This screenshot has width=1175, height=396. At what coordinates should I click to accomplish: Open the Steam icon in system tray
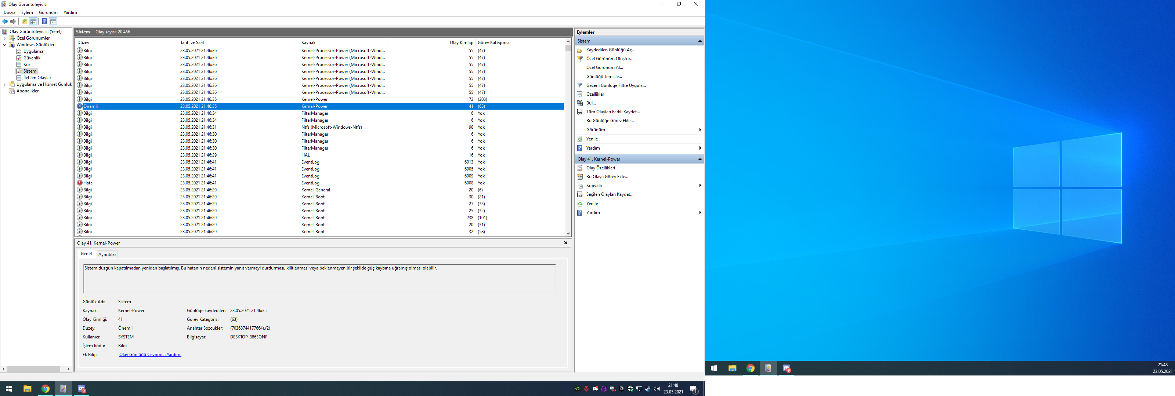pyautogui.click(x=648, y=389)
